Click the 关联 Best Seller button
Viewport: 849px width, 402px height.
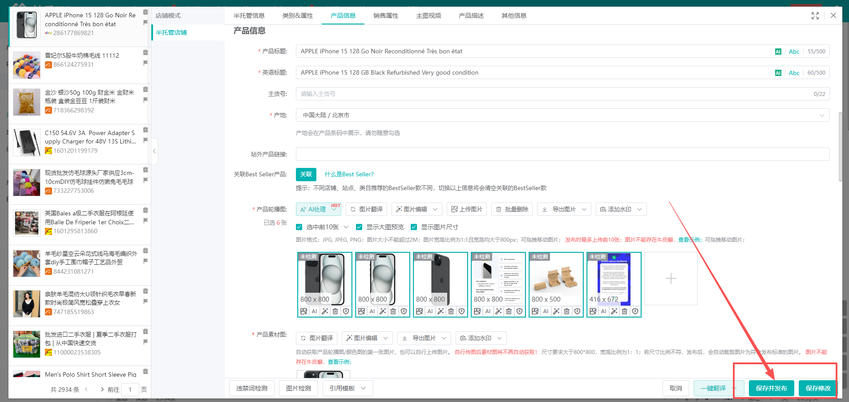click(306, 174)
